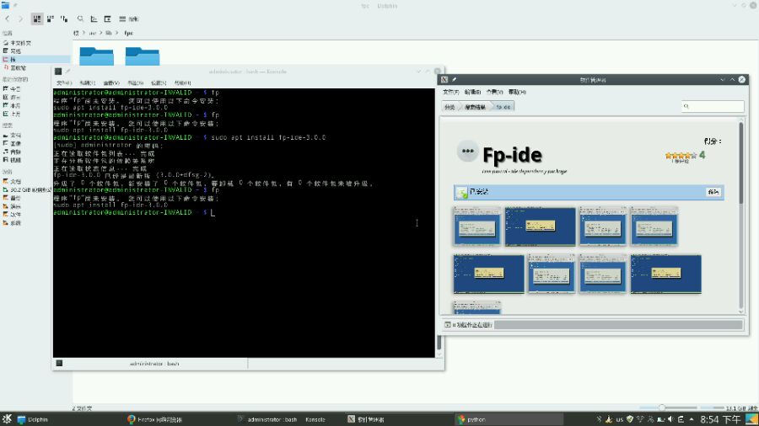The width and height of the screenshot is (759, 426).
Task: Select 'lib' in Dolphin breadcrumb path
Action: coord(109,33)
